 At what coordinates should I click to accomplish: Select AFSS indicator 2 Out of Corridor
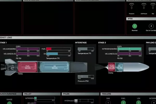(x=151, y=26)
